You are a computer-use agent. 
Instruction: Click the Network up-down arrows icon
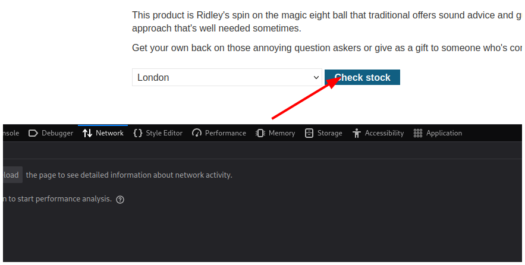(x=87, y=133)
